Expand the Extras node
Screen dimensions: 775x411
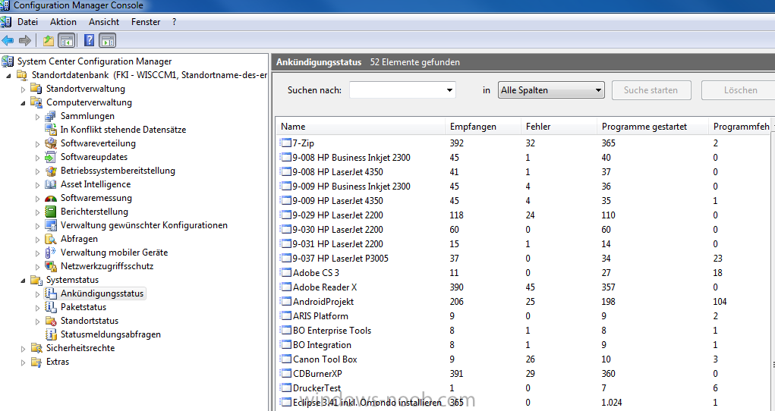[23, 362]
